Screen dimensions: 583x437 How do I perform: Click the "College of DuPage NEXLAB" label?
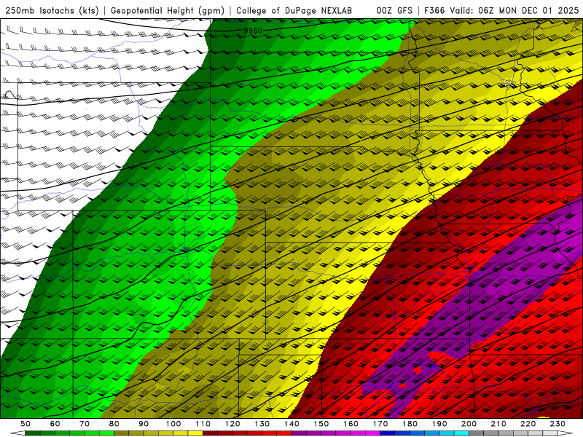point(294,11)
